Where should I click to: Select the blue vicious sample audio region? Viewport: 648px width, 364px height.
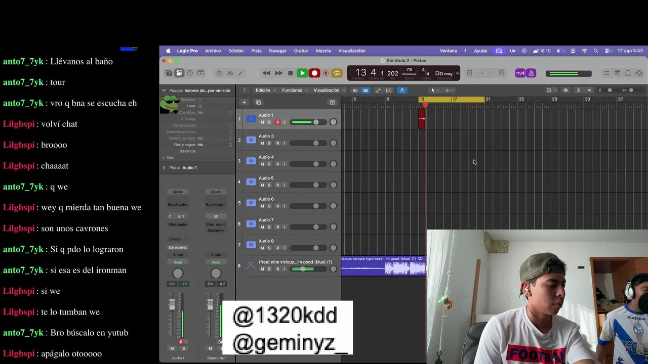[x=384, y=265]
